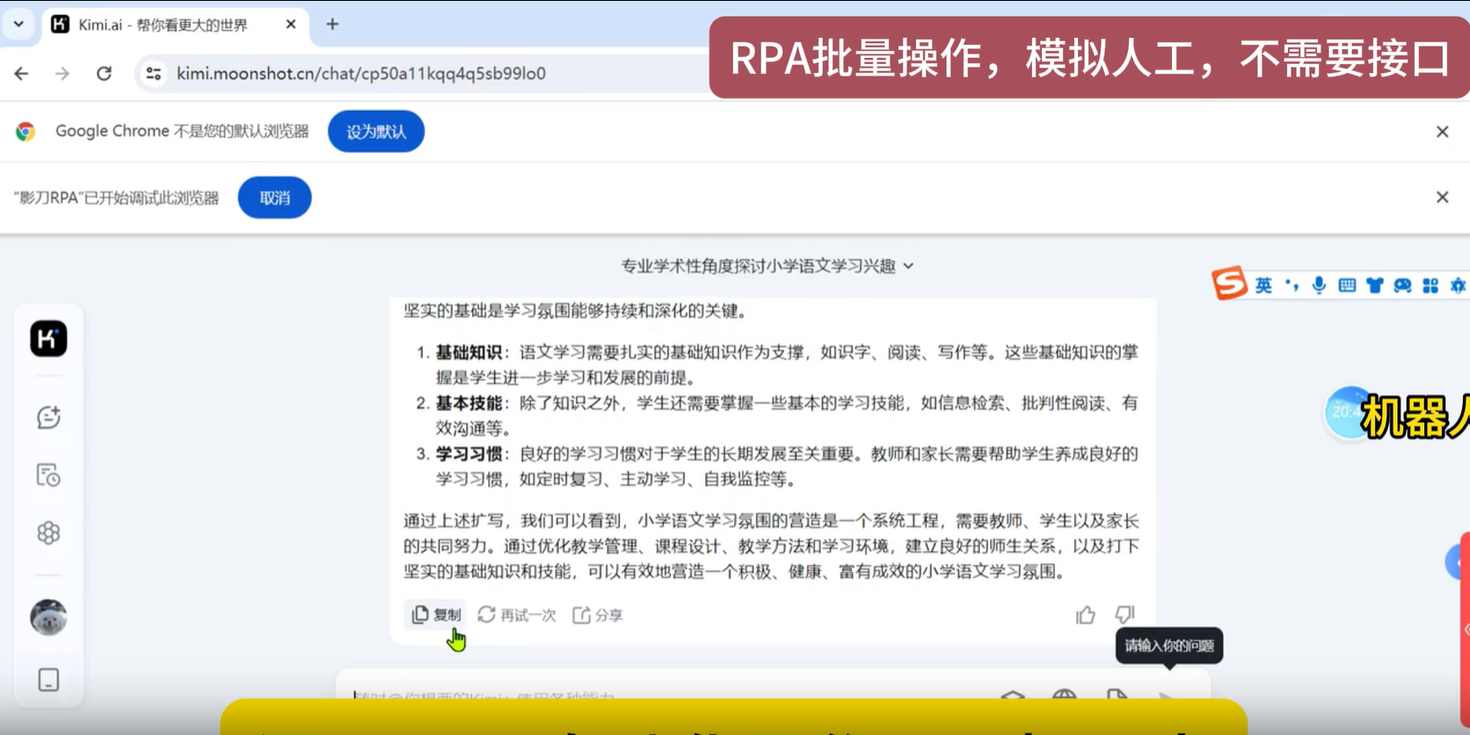Select the Kimi.ai browser tab
This screenshot has width=1470, height=735.
coord(163,25)
